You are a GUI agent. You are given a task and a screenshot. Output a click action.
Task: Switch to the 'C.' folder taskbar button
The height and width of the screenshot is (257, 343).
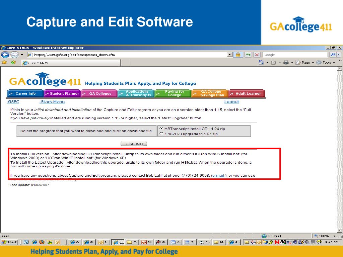(x=132, y=242)
